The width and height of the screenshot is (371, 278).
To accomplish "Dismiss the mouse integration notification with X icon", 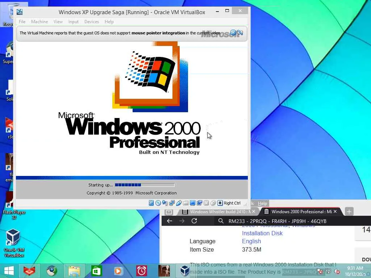I will (x=233, y=33).
